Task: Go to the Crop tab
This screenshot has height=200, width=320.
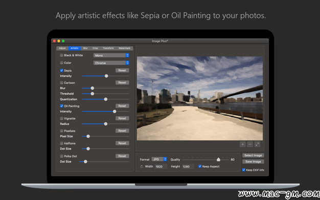Action: (95, 48)
